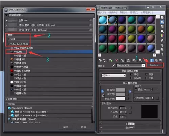Viewport: 169px width, 136px height.
Task: Collapse the 材质 group in browser
Action: [x=7, y=35]
